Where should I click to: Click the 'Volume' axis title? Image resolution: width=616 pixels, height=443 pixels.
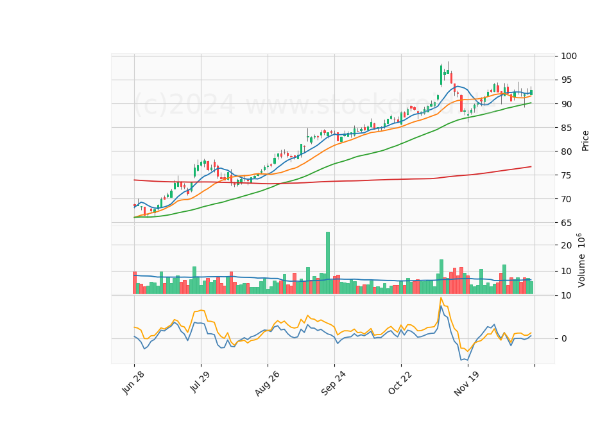tap(581, 271)
